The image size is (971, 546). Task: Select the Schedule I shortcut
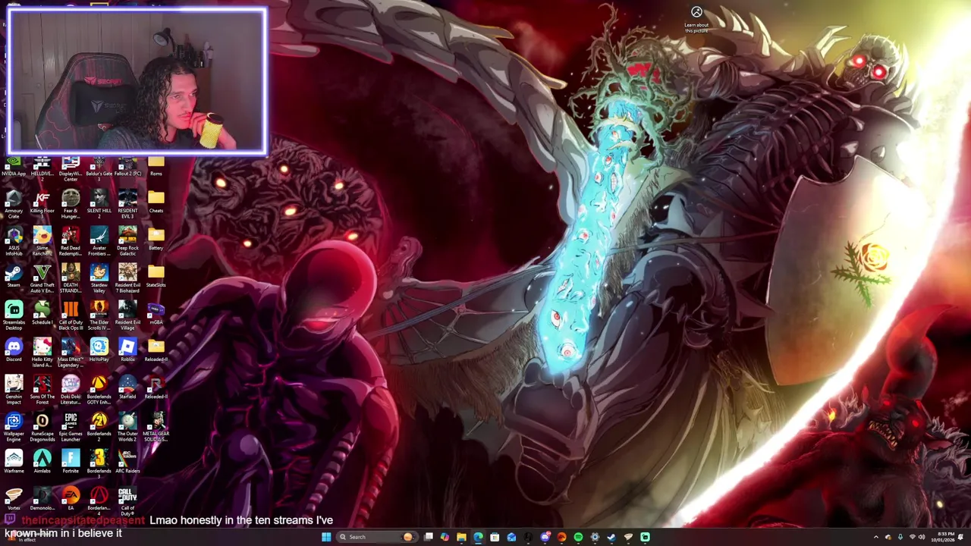tap(42, 314)
